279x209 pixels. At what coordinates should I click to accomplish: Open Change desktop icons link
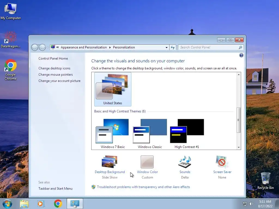pos(54,68)
